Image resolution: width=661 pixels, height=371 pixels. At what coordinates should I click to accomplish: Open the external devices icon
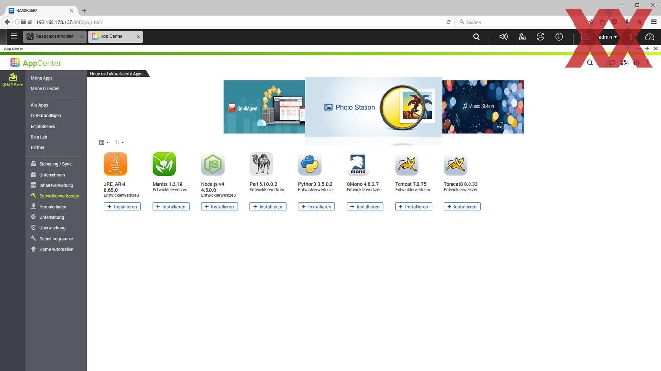click(x=540, y=36)
